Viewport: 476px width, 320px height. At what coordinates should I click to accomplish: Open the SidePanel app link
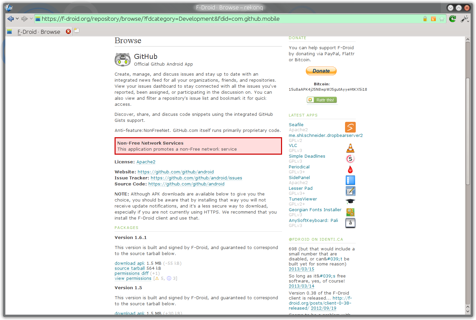[x=299, y=178]
